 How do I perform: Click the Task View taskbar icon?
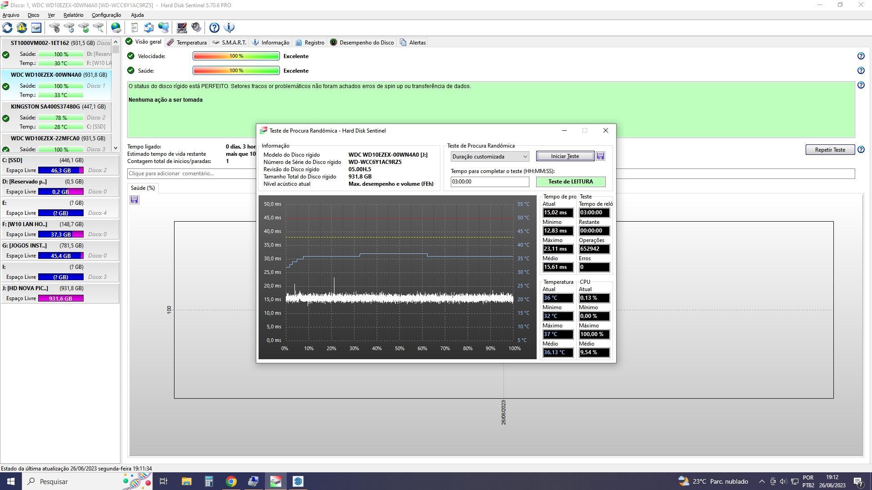click(x=164, y=481)
